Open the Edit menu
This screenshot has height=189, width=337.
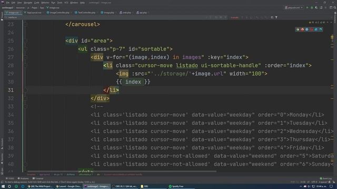(13, 3)
